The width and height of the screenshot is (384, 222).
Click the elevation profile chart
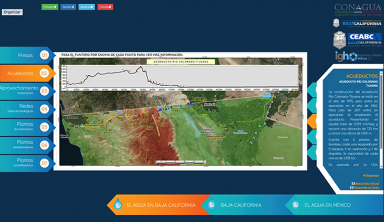pyautogui.click(x=180, y=77)
